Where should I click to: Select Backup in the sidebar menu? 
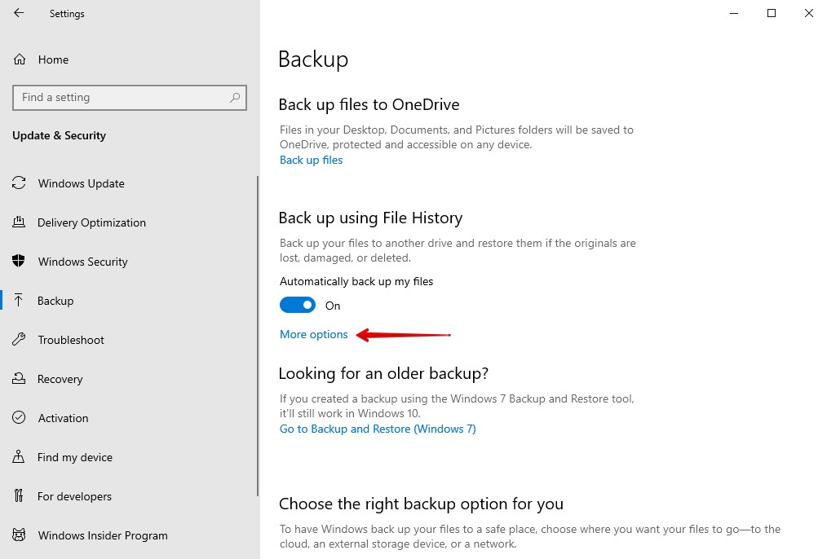55,301
